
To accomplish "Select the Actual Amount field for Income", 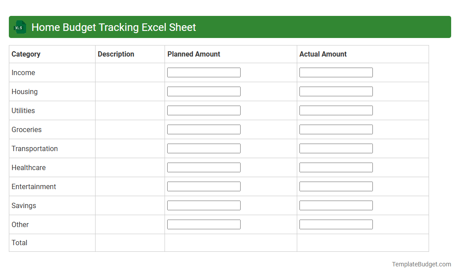I will (x=336, y=72).
